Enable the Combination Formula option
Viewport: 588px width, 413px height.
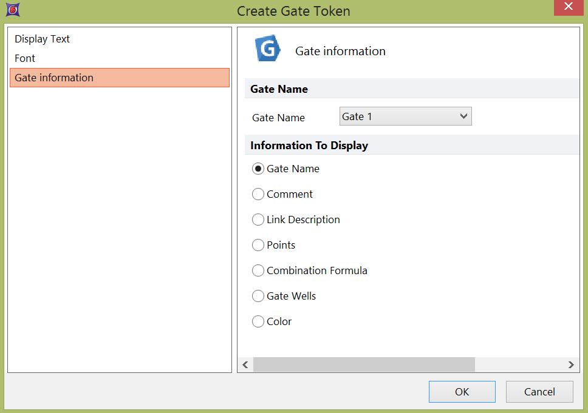click(x=258, y=271)
